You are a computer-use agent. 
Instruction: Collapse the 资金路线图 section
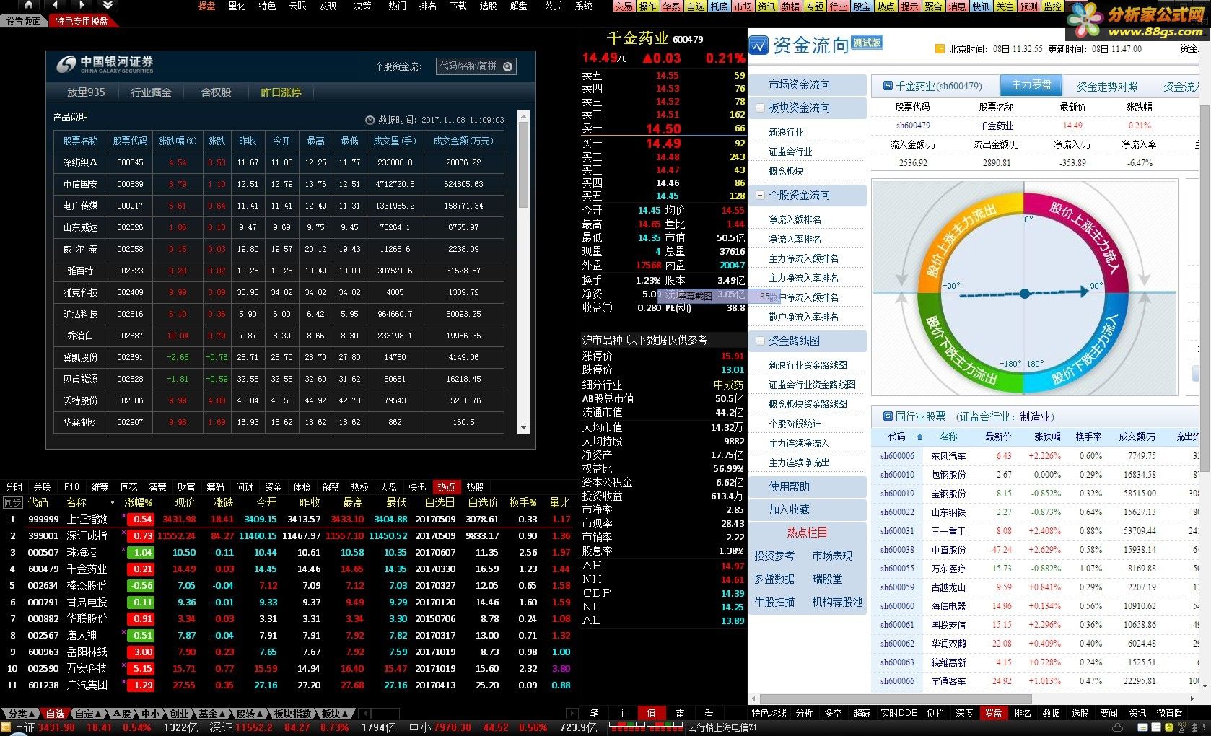761,341
